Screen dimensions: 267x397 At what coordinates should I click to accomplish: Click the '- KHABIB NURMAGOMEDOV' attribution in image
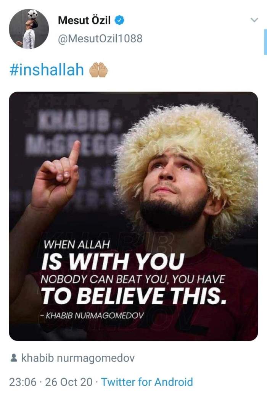92,315
